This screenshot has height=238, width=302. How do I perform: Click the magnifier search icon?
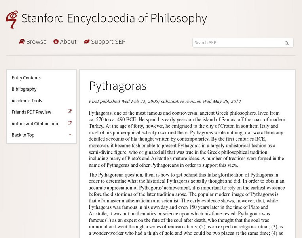(x=287, y=43)
